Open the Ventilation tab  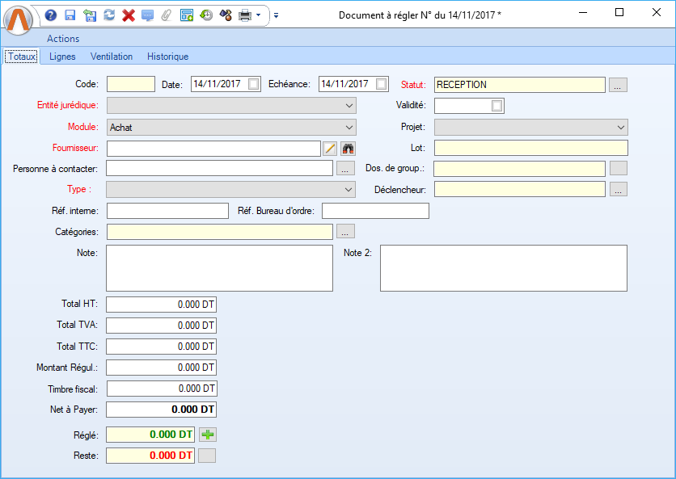click(x=112, y=57)
